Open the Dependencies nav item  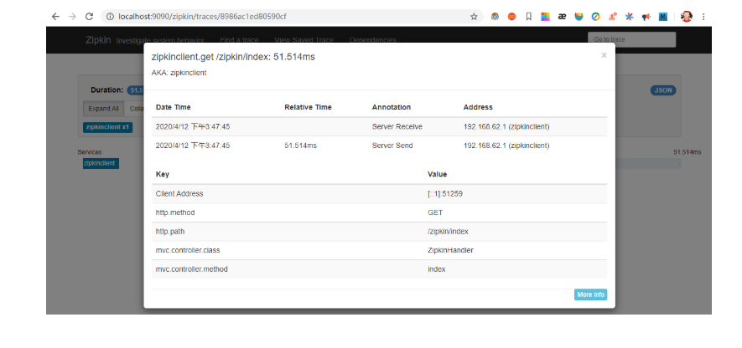tap(373, 40)
